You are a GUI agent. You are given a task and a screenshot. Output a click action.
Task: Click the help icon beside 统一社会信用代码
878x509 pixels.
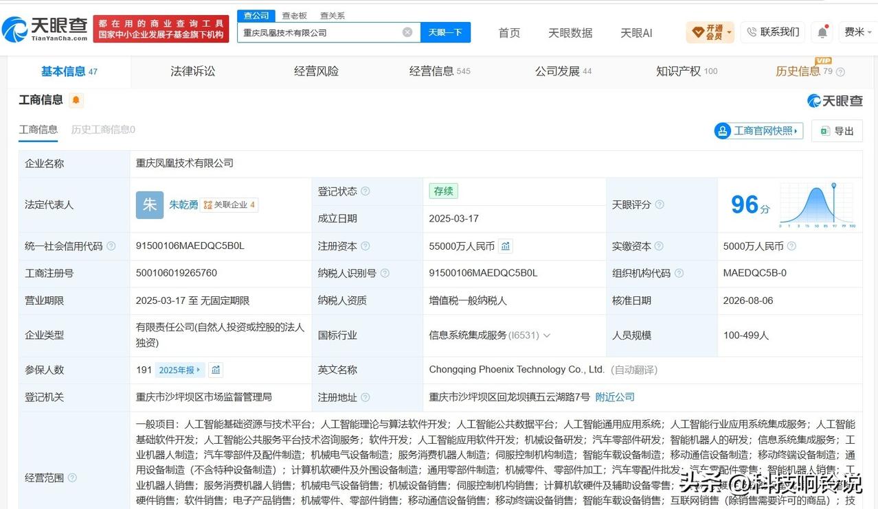(x=111, y=246)
